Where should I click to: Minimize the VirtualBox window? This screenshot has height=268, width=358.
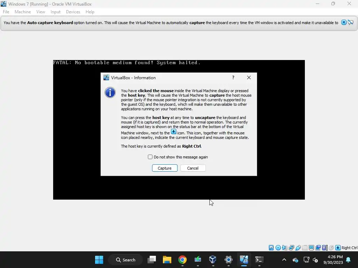click(317, 4)
